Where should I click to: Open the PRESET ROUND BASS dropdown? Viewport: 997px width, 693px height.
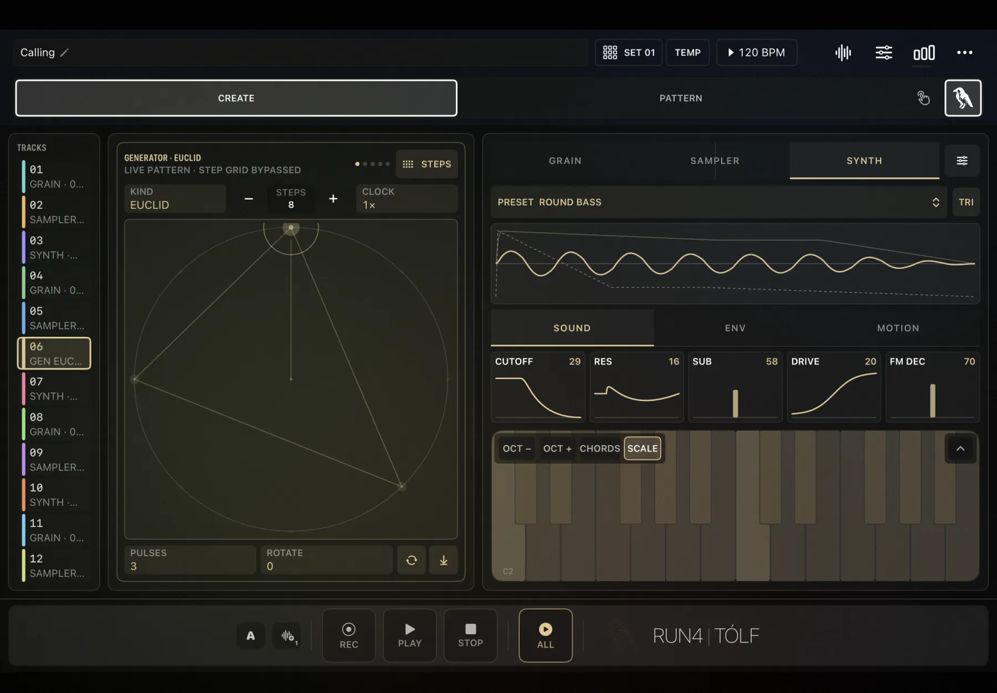(x=718, y=202)
